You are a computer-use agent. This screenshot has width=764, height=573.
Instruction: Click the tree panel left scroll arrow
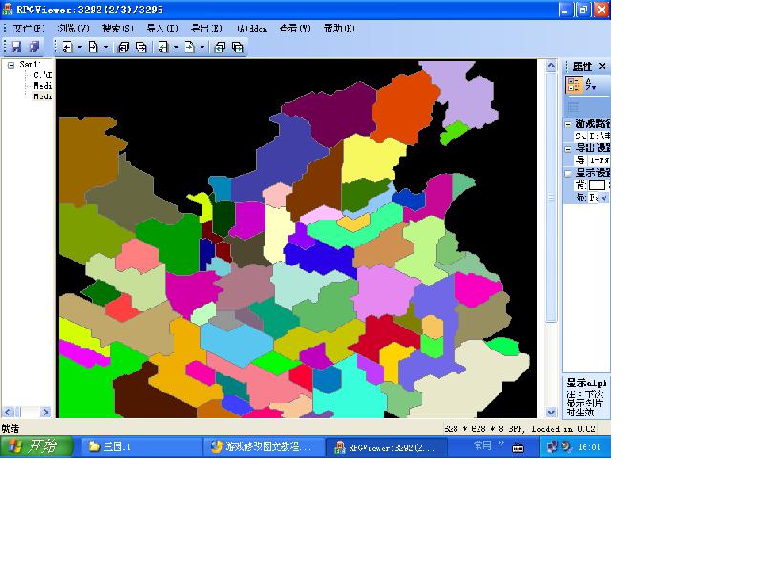[x=8, y=413]
